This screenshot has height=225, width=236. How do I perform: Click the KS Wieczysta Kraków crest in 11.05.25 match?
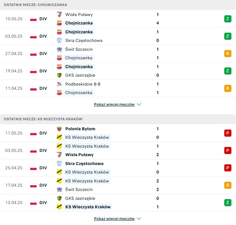click(59, 137)
